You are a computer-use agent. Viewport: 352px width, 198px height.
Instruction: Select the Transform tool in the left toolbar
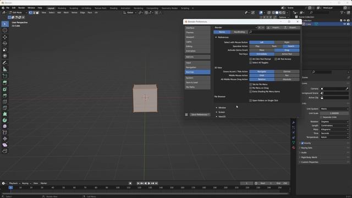tap(5, 56)
